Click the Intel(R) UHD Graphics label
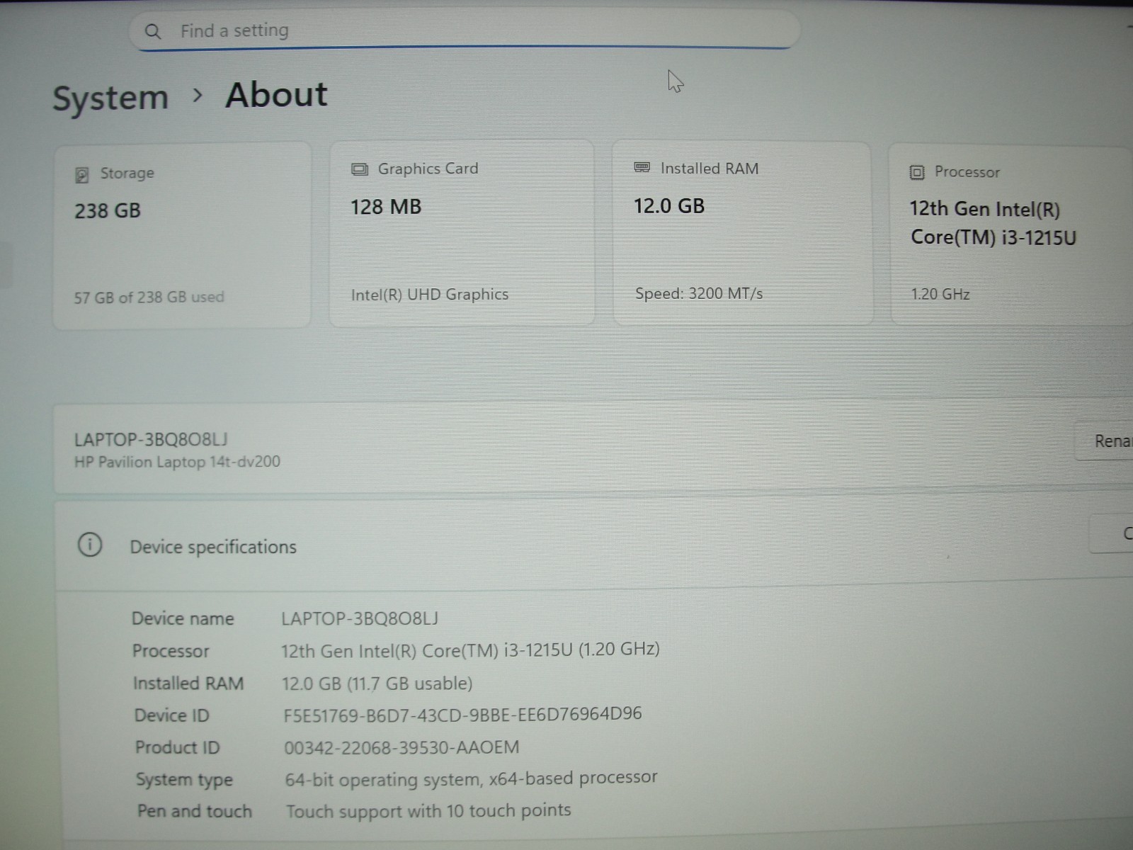The width and height of the screenshot is (1133, 850). coord(430,295)
